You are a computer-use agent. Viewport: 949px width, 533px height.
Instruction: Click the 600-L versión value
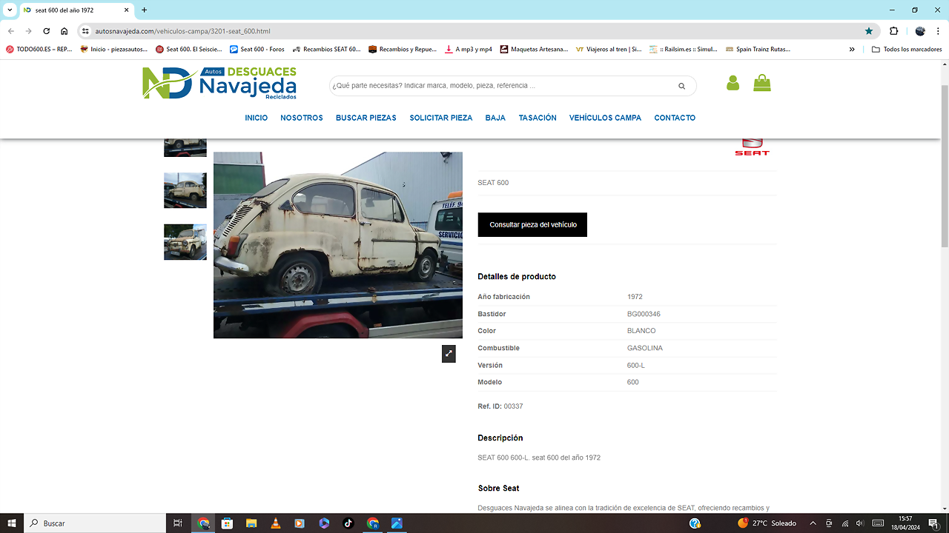coord(638,365)
